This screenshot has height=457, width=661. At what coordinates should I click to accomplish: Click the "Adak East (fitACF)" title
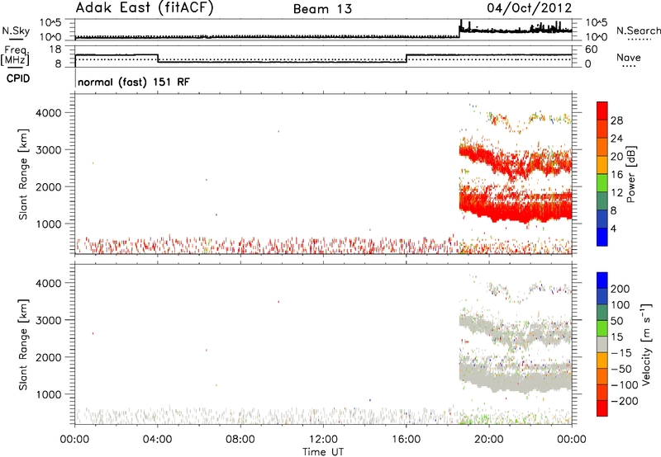(x=145, y=7)
